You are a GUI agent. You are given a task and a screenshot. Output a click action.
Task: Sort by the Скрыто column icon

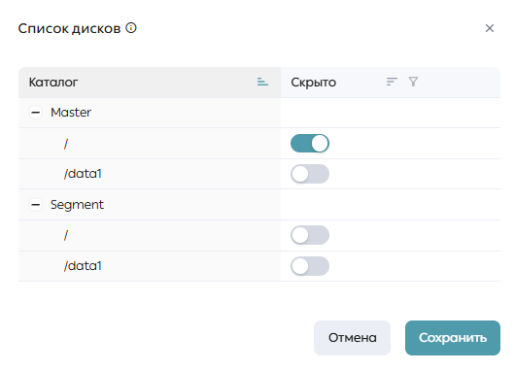[x=392, y=82]
